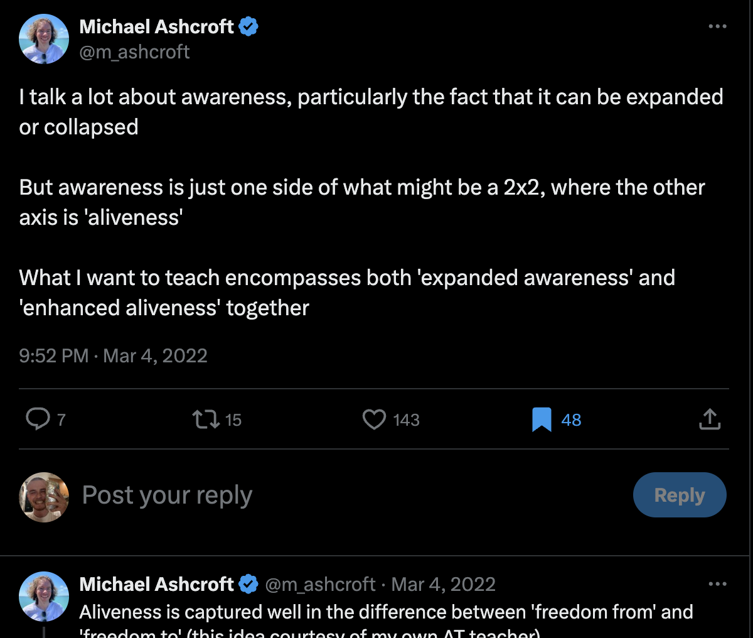The image size is (753, 638).
Task: Click the blue verified badge on main tweet
Action: [248, 26]
